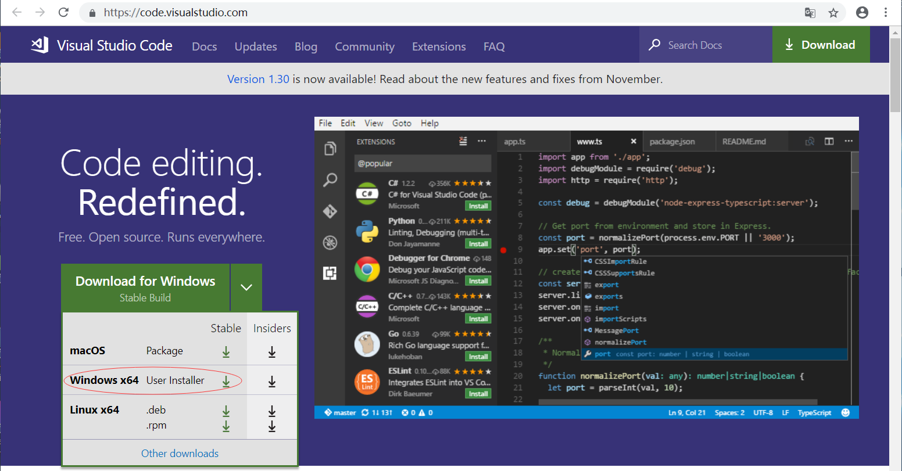Close the www.ts tab
The width and height of the screenshot is (902, 471).
pyautogui.click(x=633, y=141)
